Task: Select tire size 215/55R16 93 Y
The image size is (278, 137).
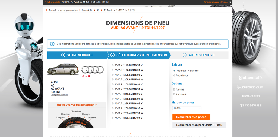Action: point(113,94)
